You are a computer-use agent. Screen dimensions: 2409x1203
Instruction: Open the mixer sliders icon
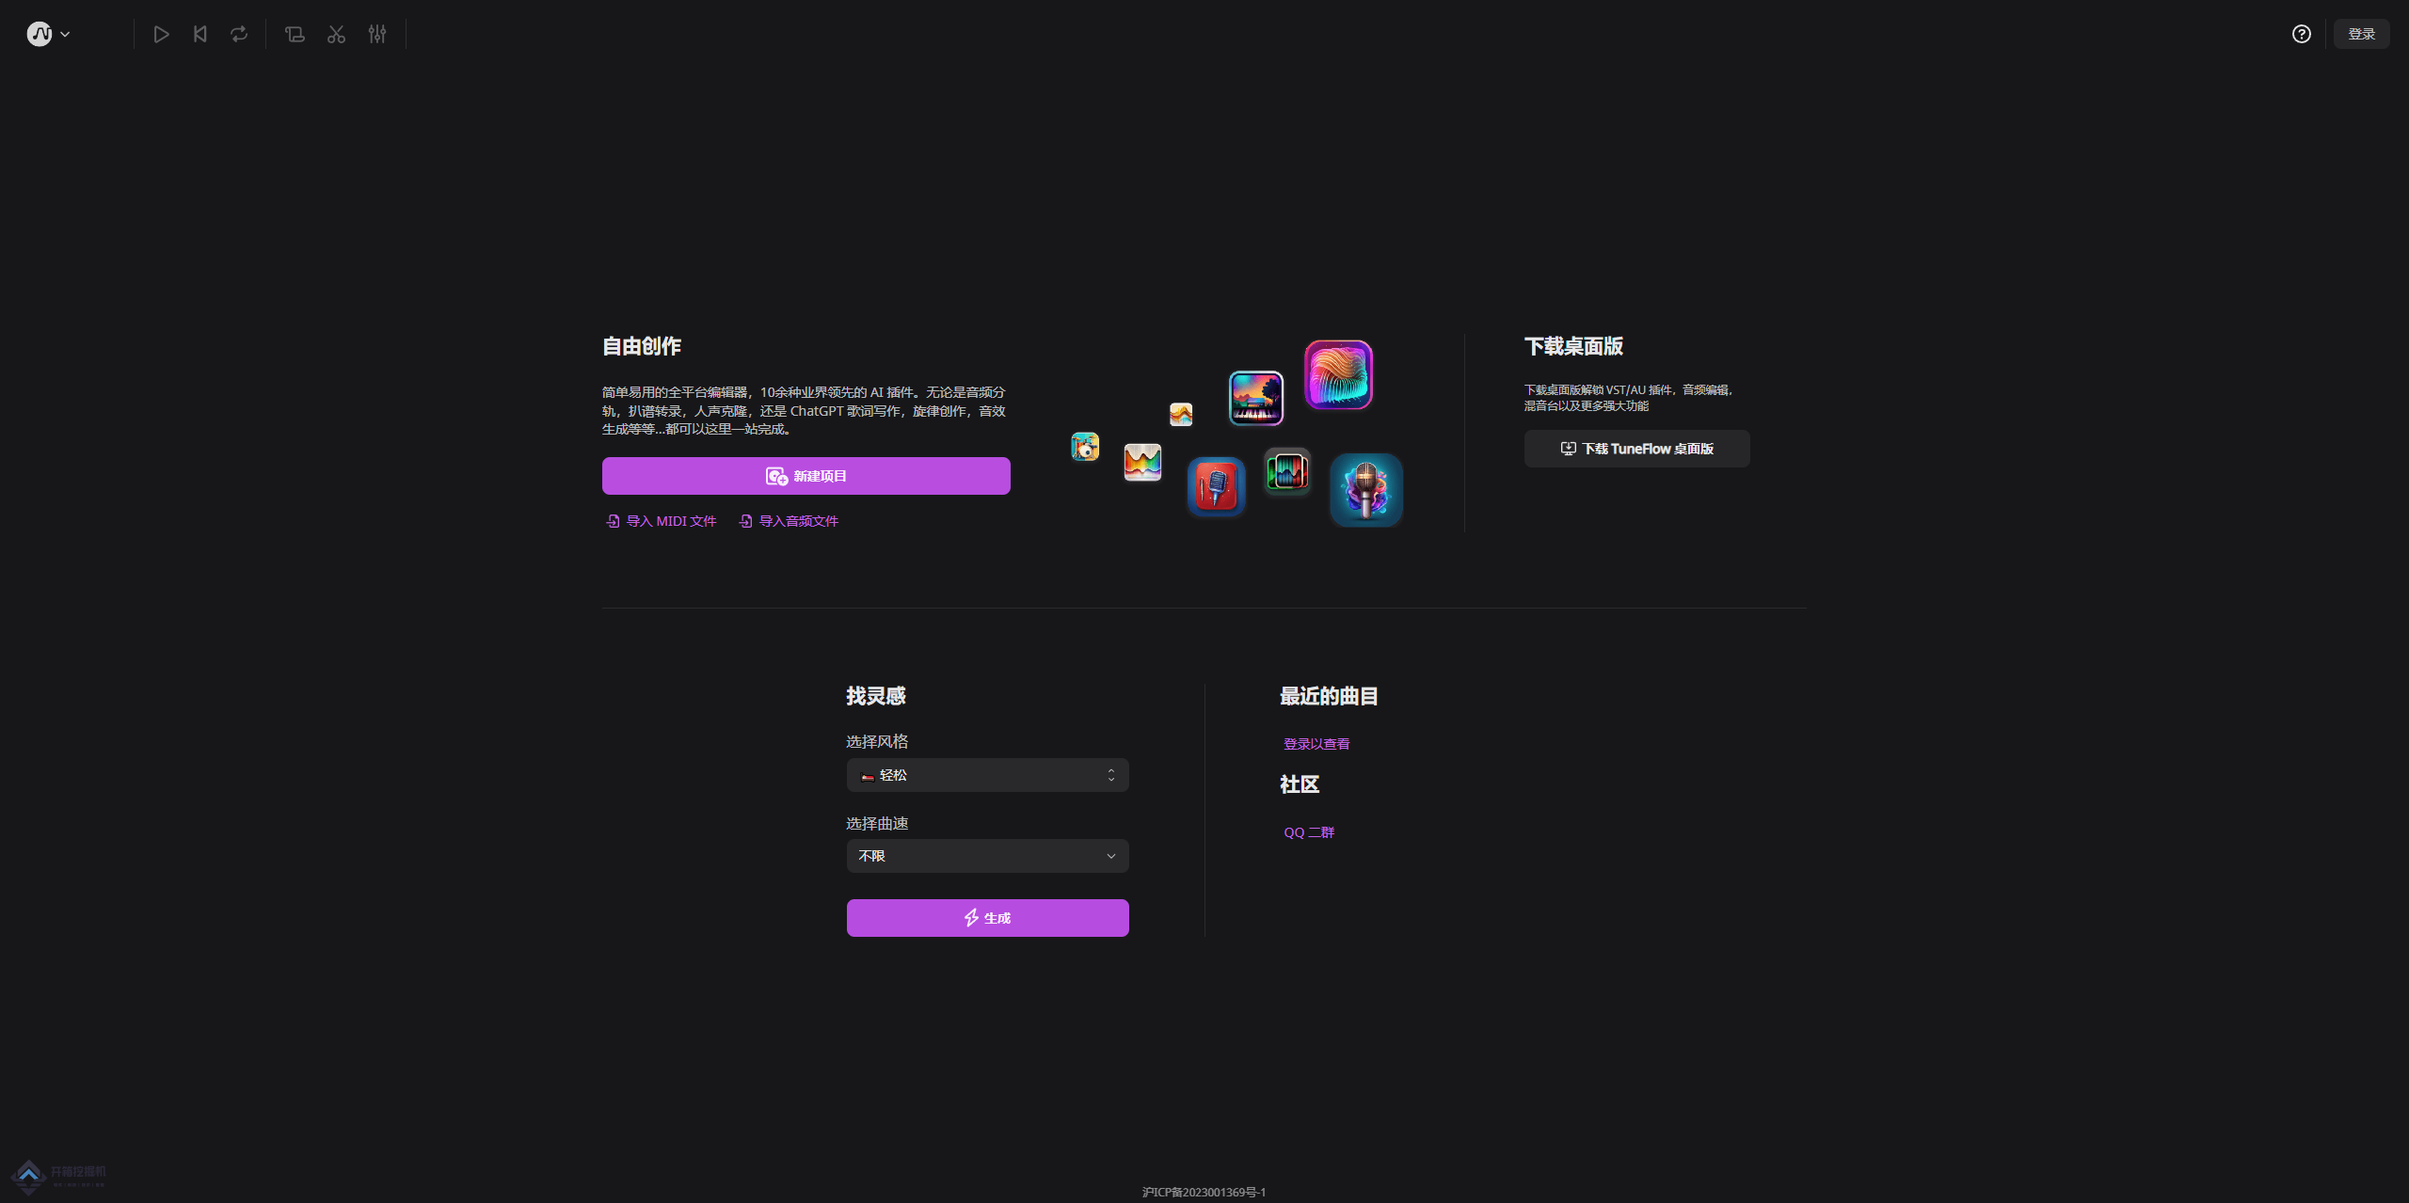click(377, 35)
